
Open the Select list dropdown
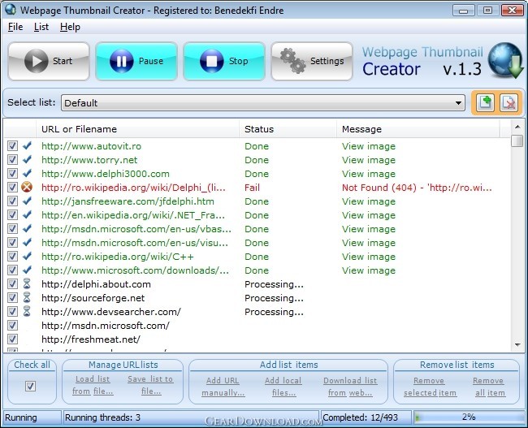(263, 102)
